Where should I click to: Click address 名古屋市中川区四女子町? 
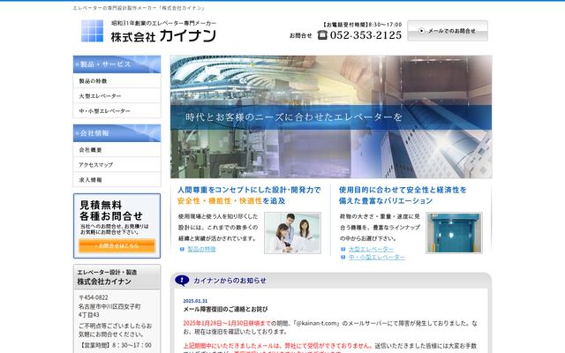pos(109,306)
